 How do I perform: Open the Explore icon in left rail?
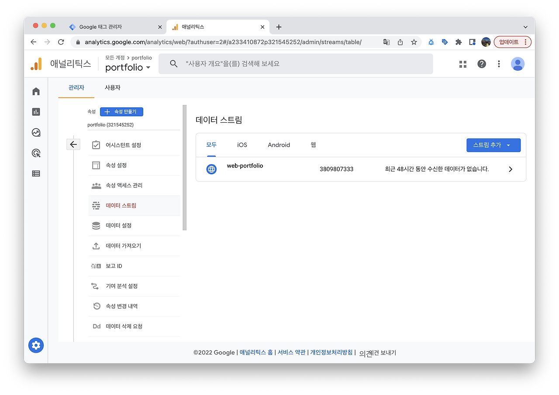(x=36, y=132)
